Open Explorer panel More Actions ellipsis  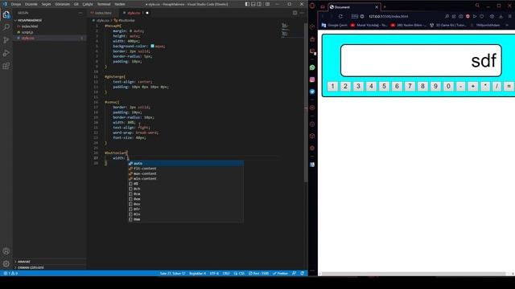pos(80,13)
